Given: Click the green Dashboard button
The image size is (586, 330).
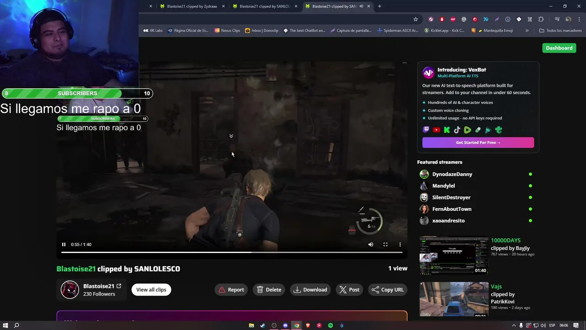Looking at the screenshot, I should tap(559, 48).
